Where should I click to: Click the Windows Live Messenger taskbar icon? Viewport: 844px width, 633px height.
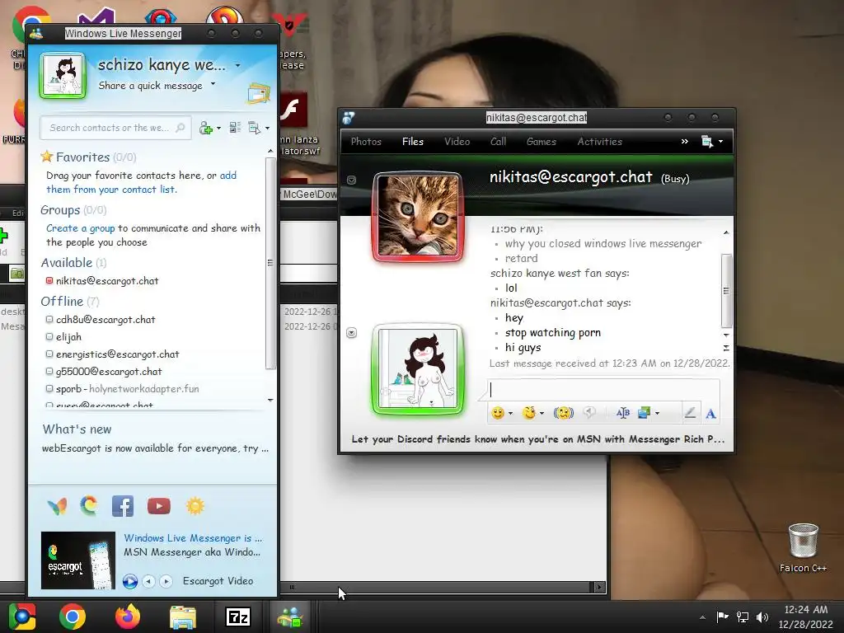pyautogui.click(x=290, y=617)
